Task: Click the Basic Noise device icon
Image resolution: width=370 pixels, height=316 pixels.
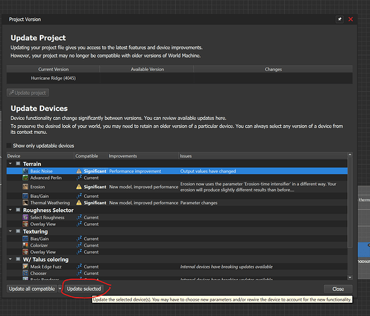Action: pyautogui.click(x=25, y=171)
